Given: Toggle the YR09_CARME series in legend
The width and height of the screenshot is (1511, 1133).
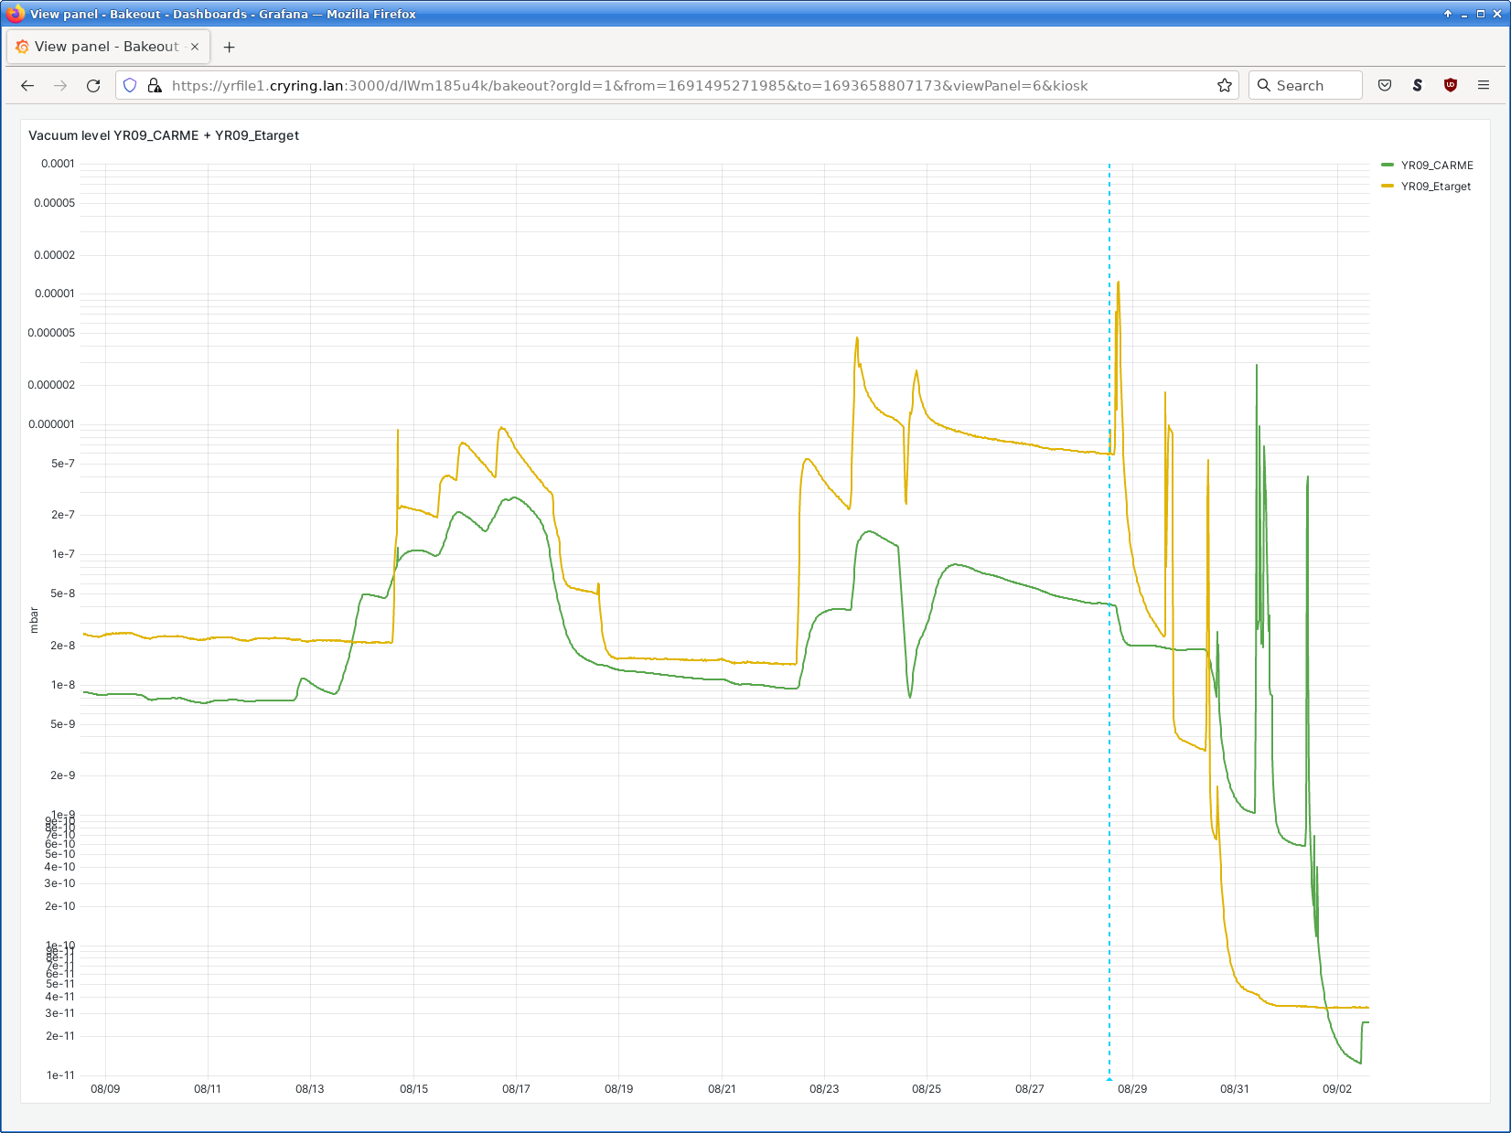Looking at the screenshot, I should (x=1437, y=166).
